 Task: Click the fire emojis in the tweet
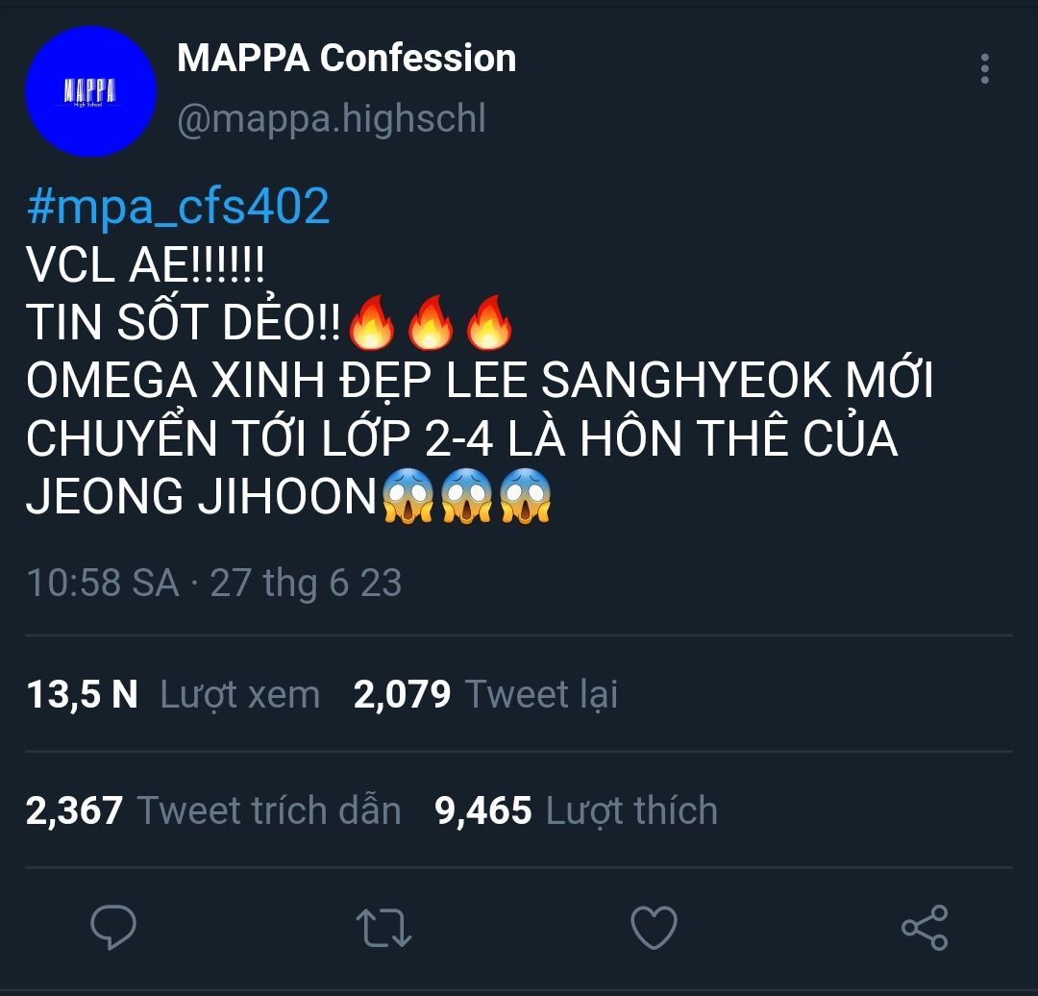point(429,325)
